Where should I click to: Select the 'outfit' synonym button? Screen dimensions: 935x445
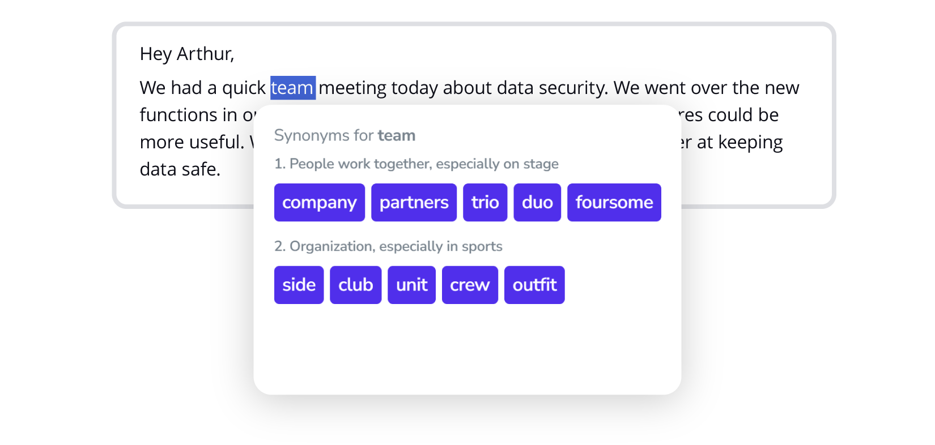tap(534, 285)
